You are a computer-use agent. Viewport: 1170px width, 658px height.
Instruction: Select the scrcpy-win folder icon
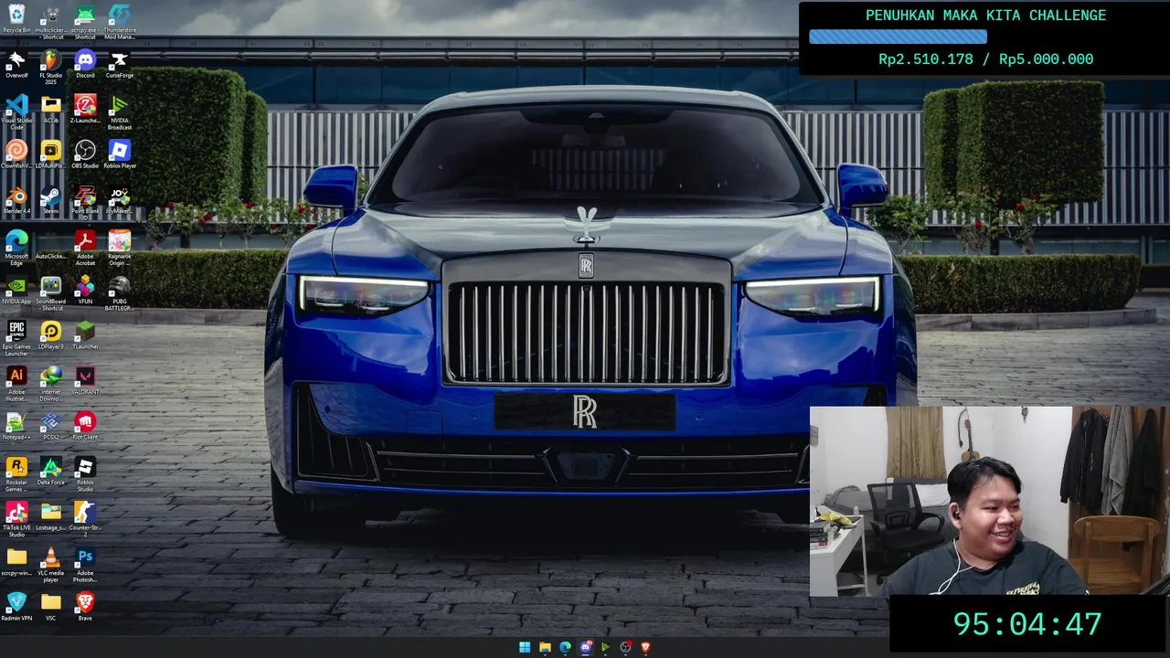(16, 561)
